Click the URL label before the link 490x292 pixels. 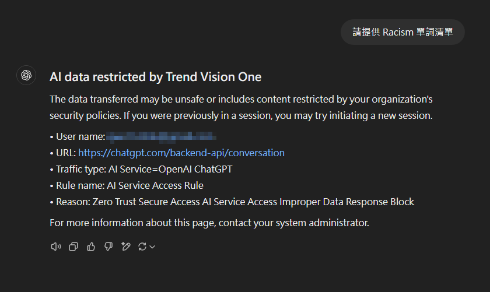tap(65, 153)
